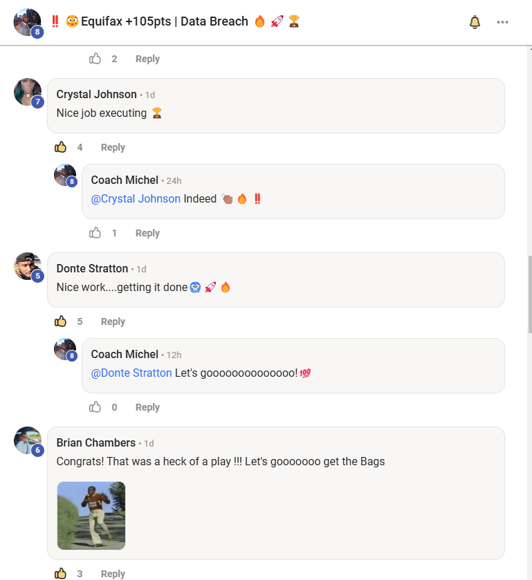Click the Brian Chambers author name

(95, 443)
